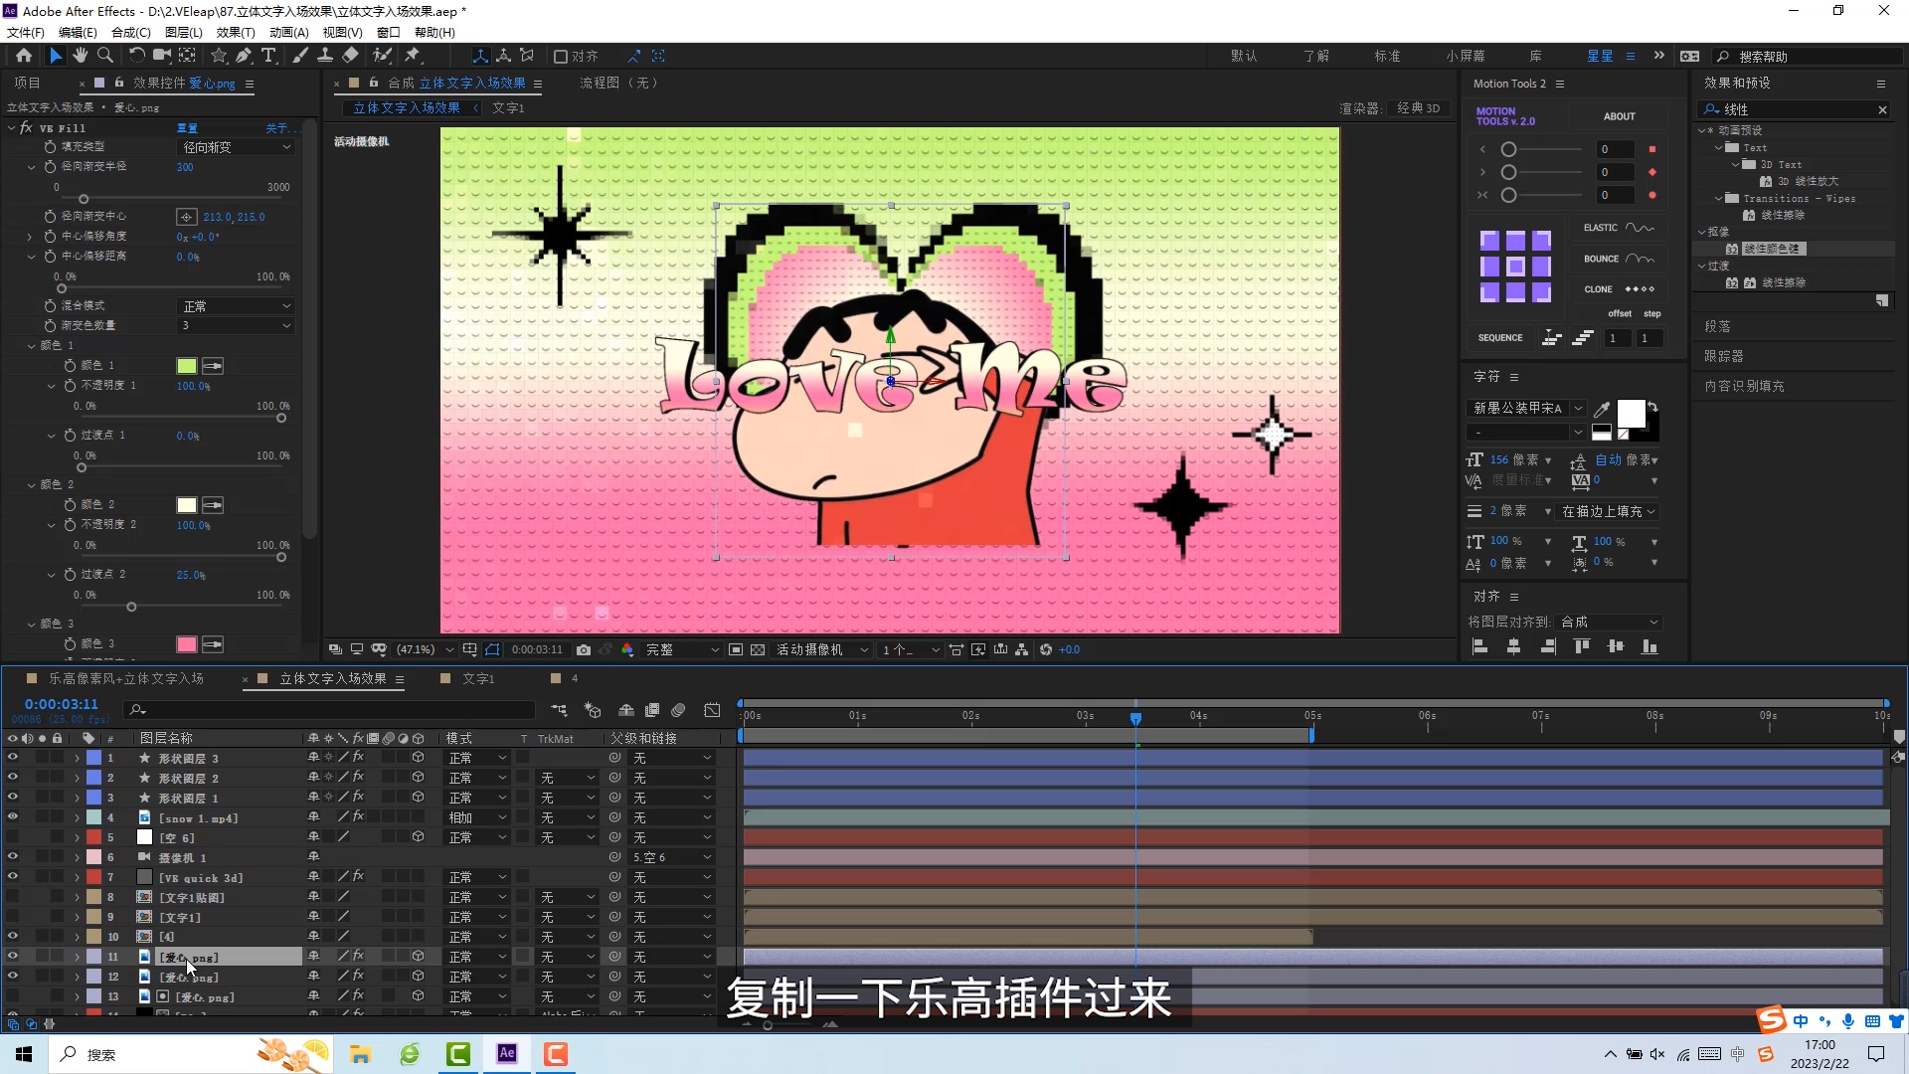Open the 效果(T) menu
This screenshot has width=1909, height=1074.
(x=236, y=32)
